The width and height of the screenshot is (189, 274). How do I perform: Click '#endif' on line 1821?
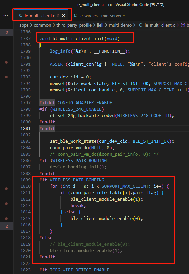[x=47, y=257]
